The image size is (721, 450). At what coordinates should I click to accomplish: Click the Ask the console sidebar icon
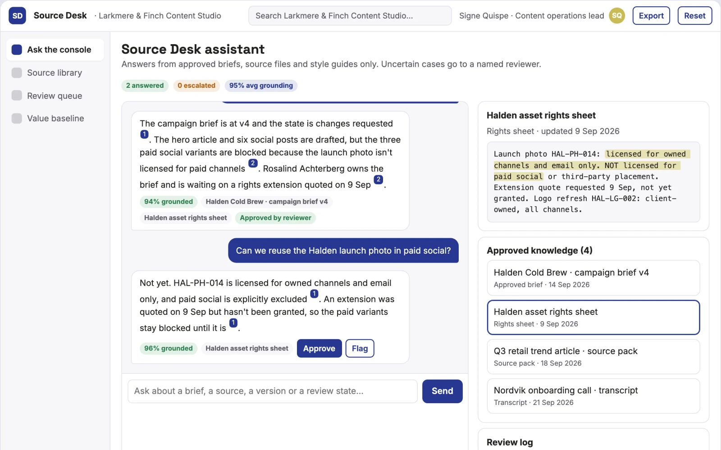pyautogui.click(x=17, y=50)
